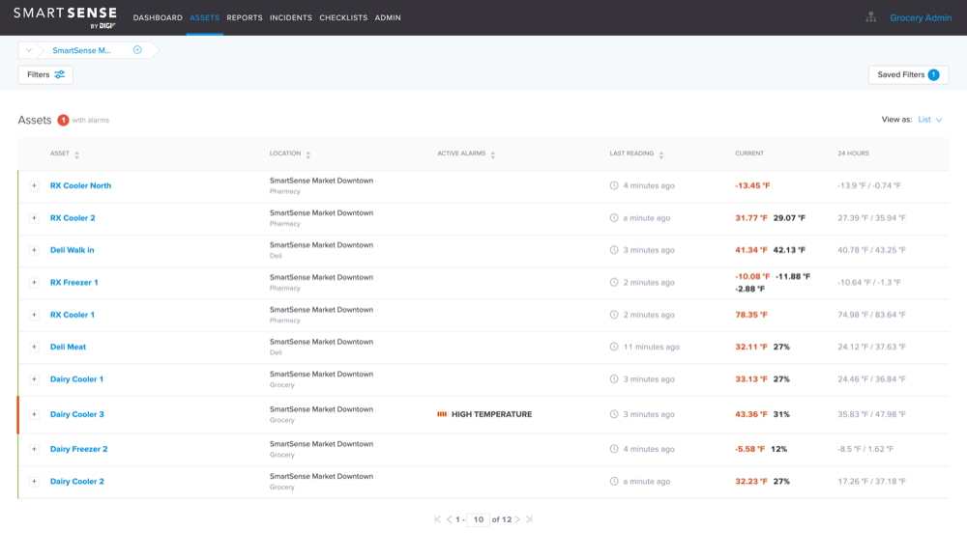
Task: Open RX Cooler 1 asset
Action: [73, 315]
